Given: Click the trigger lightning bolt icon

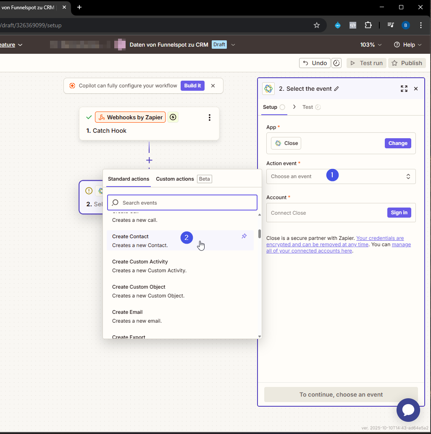Looking at the screenshot, I should tap(173, 117).
